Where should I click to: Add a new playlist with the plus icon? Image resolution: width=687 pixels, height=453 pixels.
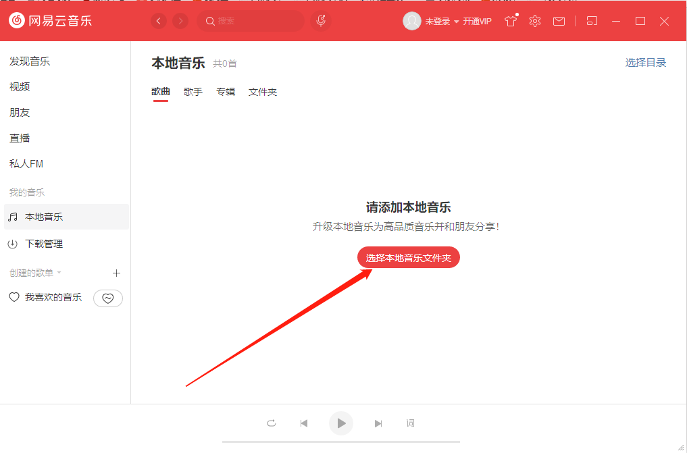[x=116, y=273]
